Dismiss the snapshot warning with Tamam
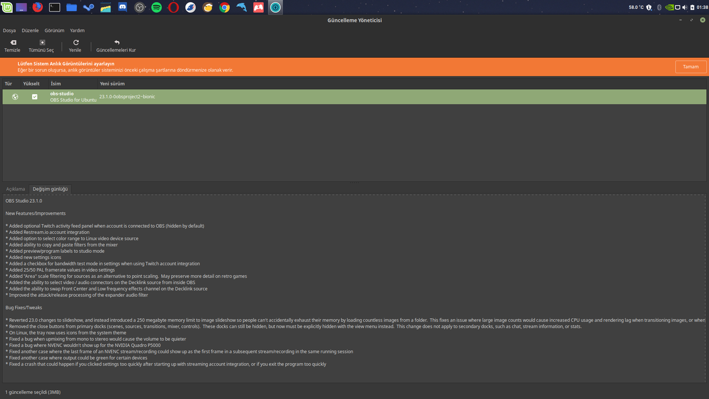This screenshot has width=709, height=399. pos(691,66)
